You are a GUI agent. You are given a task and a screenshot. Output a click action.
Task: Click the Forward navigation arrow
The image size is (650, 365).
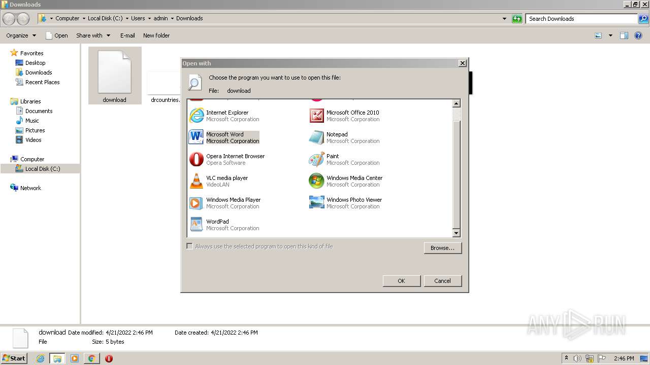(23, 19)
